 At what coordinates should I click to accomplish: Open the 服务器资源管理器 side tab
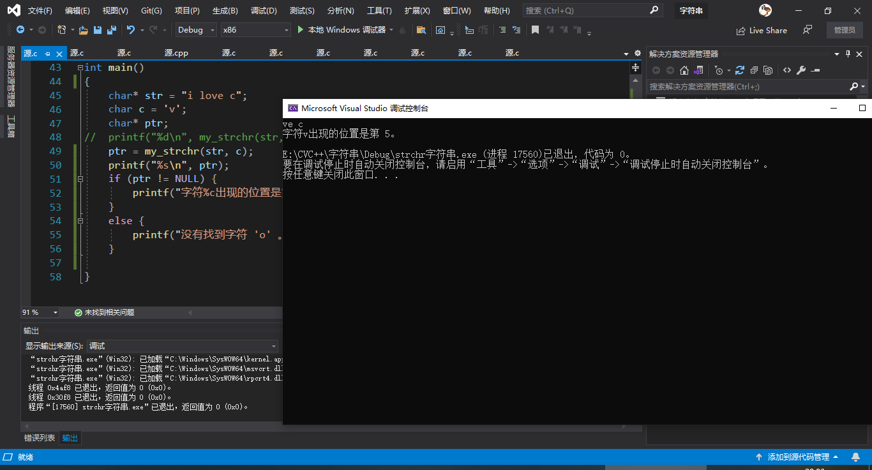[x=11, y=76]
